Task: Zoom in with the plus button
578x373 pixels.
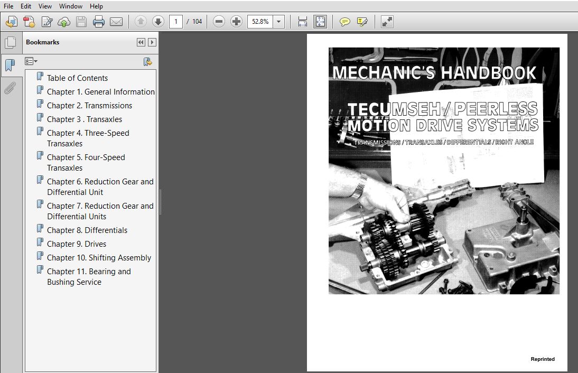Action: point(236,22)
